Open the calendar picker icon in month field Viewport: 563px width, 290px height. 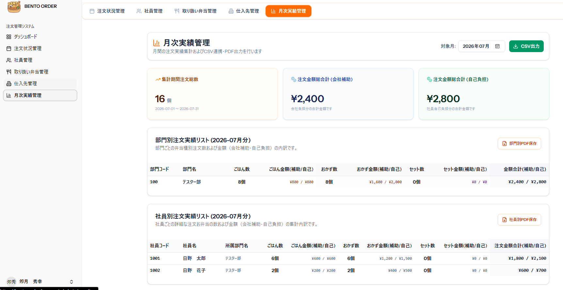point(497,46)
